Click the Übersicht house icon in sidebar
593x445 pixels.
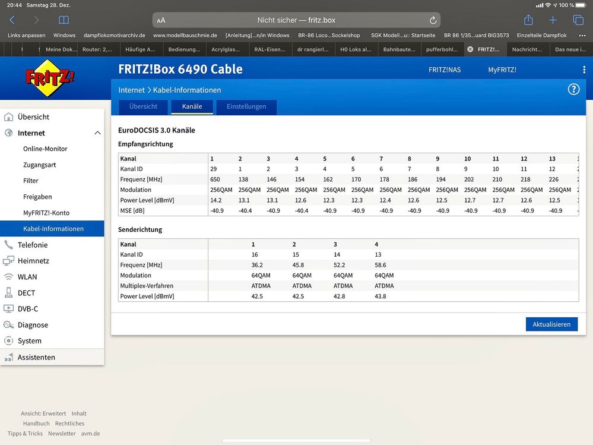(9, 117)
